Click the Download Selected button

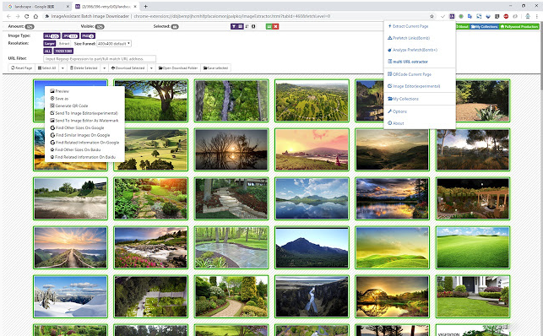[128, 68]
